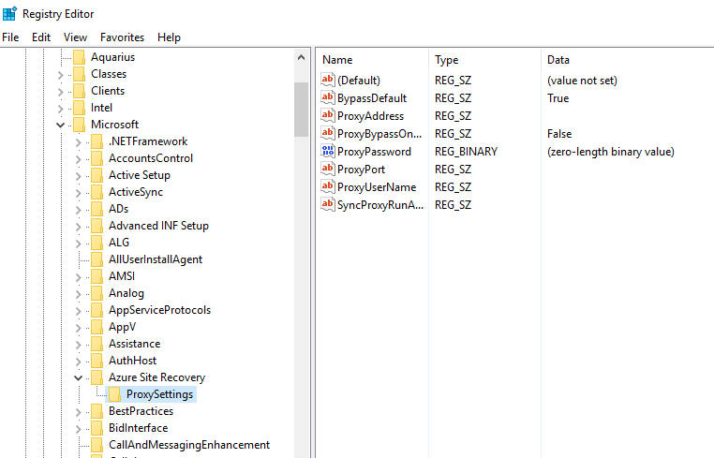Click the ProxySettings folder icon

114,393
